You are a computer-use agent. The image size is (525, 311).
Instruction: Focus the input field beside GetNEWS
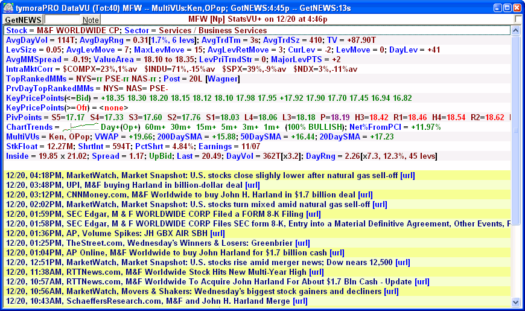[62, 19]
